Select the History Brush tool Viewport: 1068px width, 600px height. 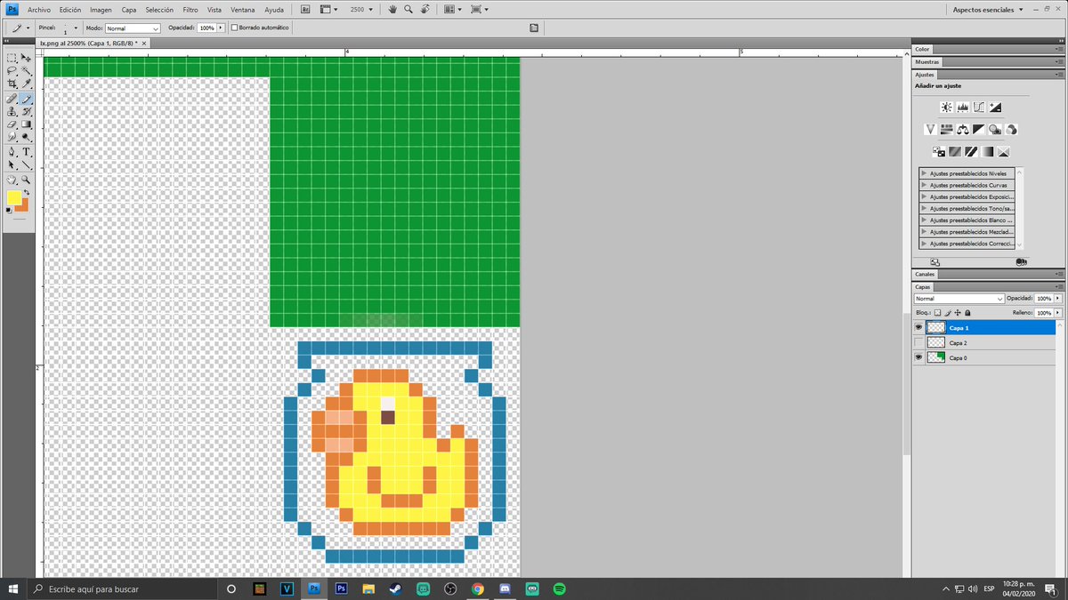coord(26,111)
